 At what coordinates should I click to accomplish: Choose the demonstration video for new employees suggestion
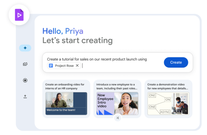coord(168,86)
